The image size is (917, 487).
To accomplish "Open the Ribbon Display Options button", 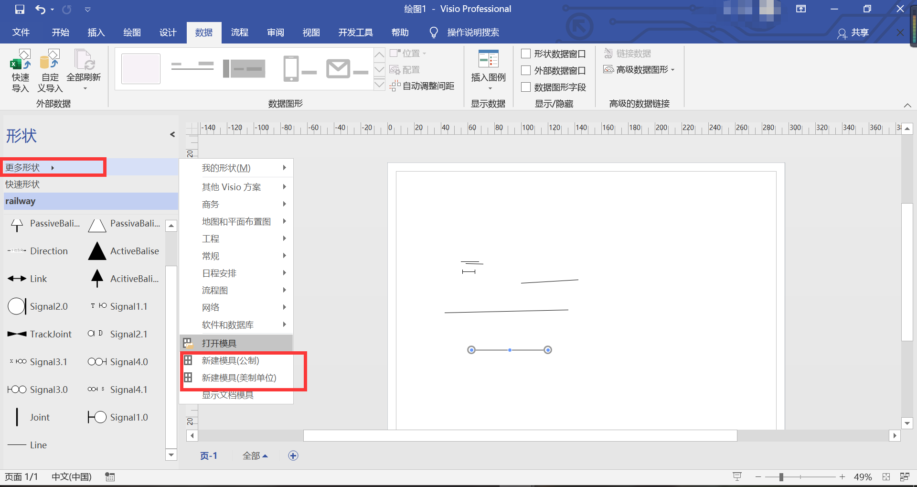I will click(801, 9).
